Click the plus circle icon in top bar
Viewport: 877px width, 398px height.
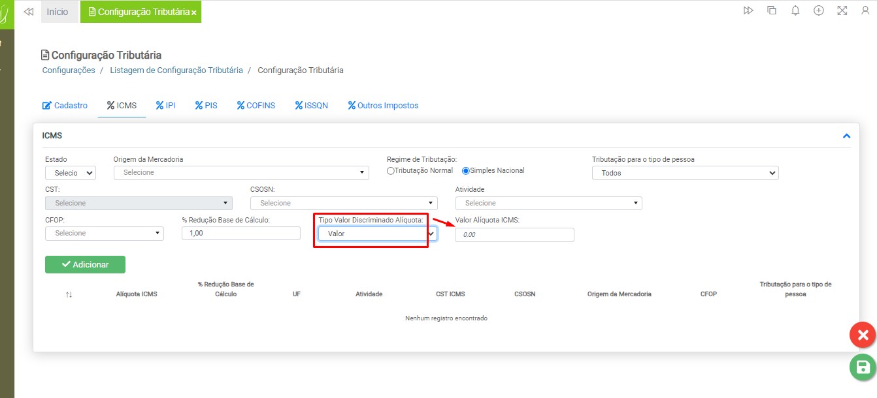coord(819,11)
